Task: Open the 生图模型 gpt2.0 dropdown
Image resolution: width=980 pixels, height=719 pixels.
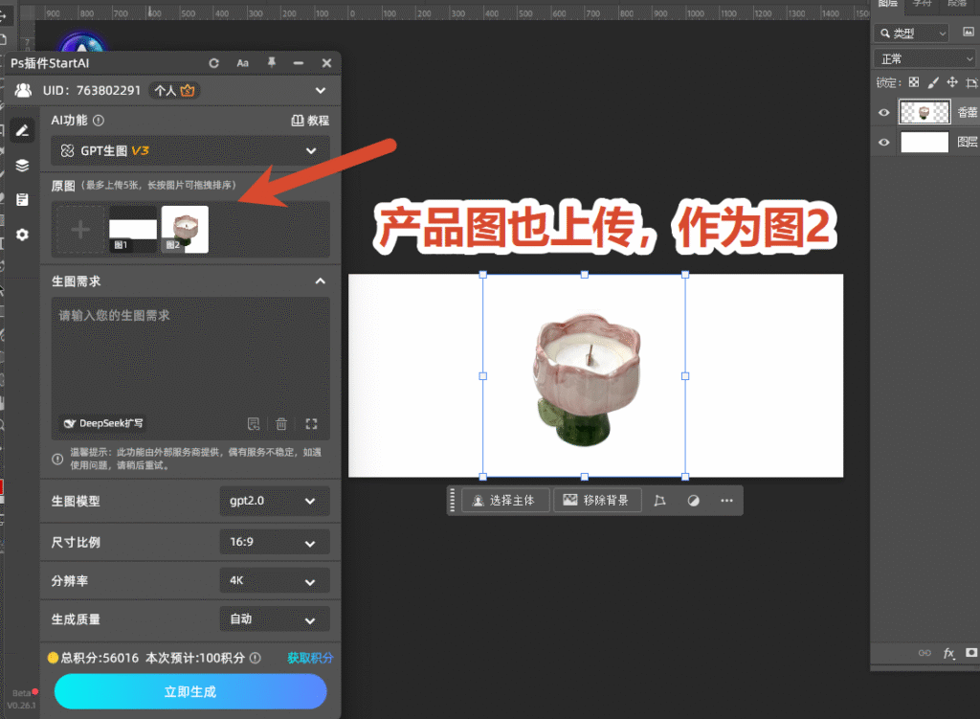Action: pyautogui.click(x=275, y=501)
